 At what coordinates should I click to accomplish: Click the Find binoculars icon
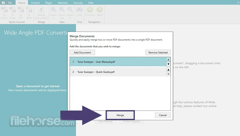tap(79, 12)
